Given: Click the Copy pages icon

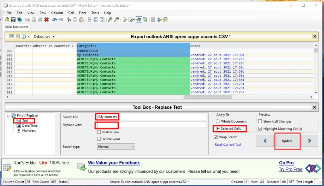Looking at the screenshot, I should click(75, 20).
